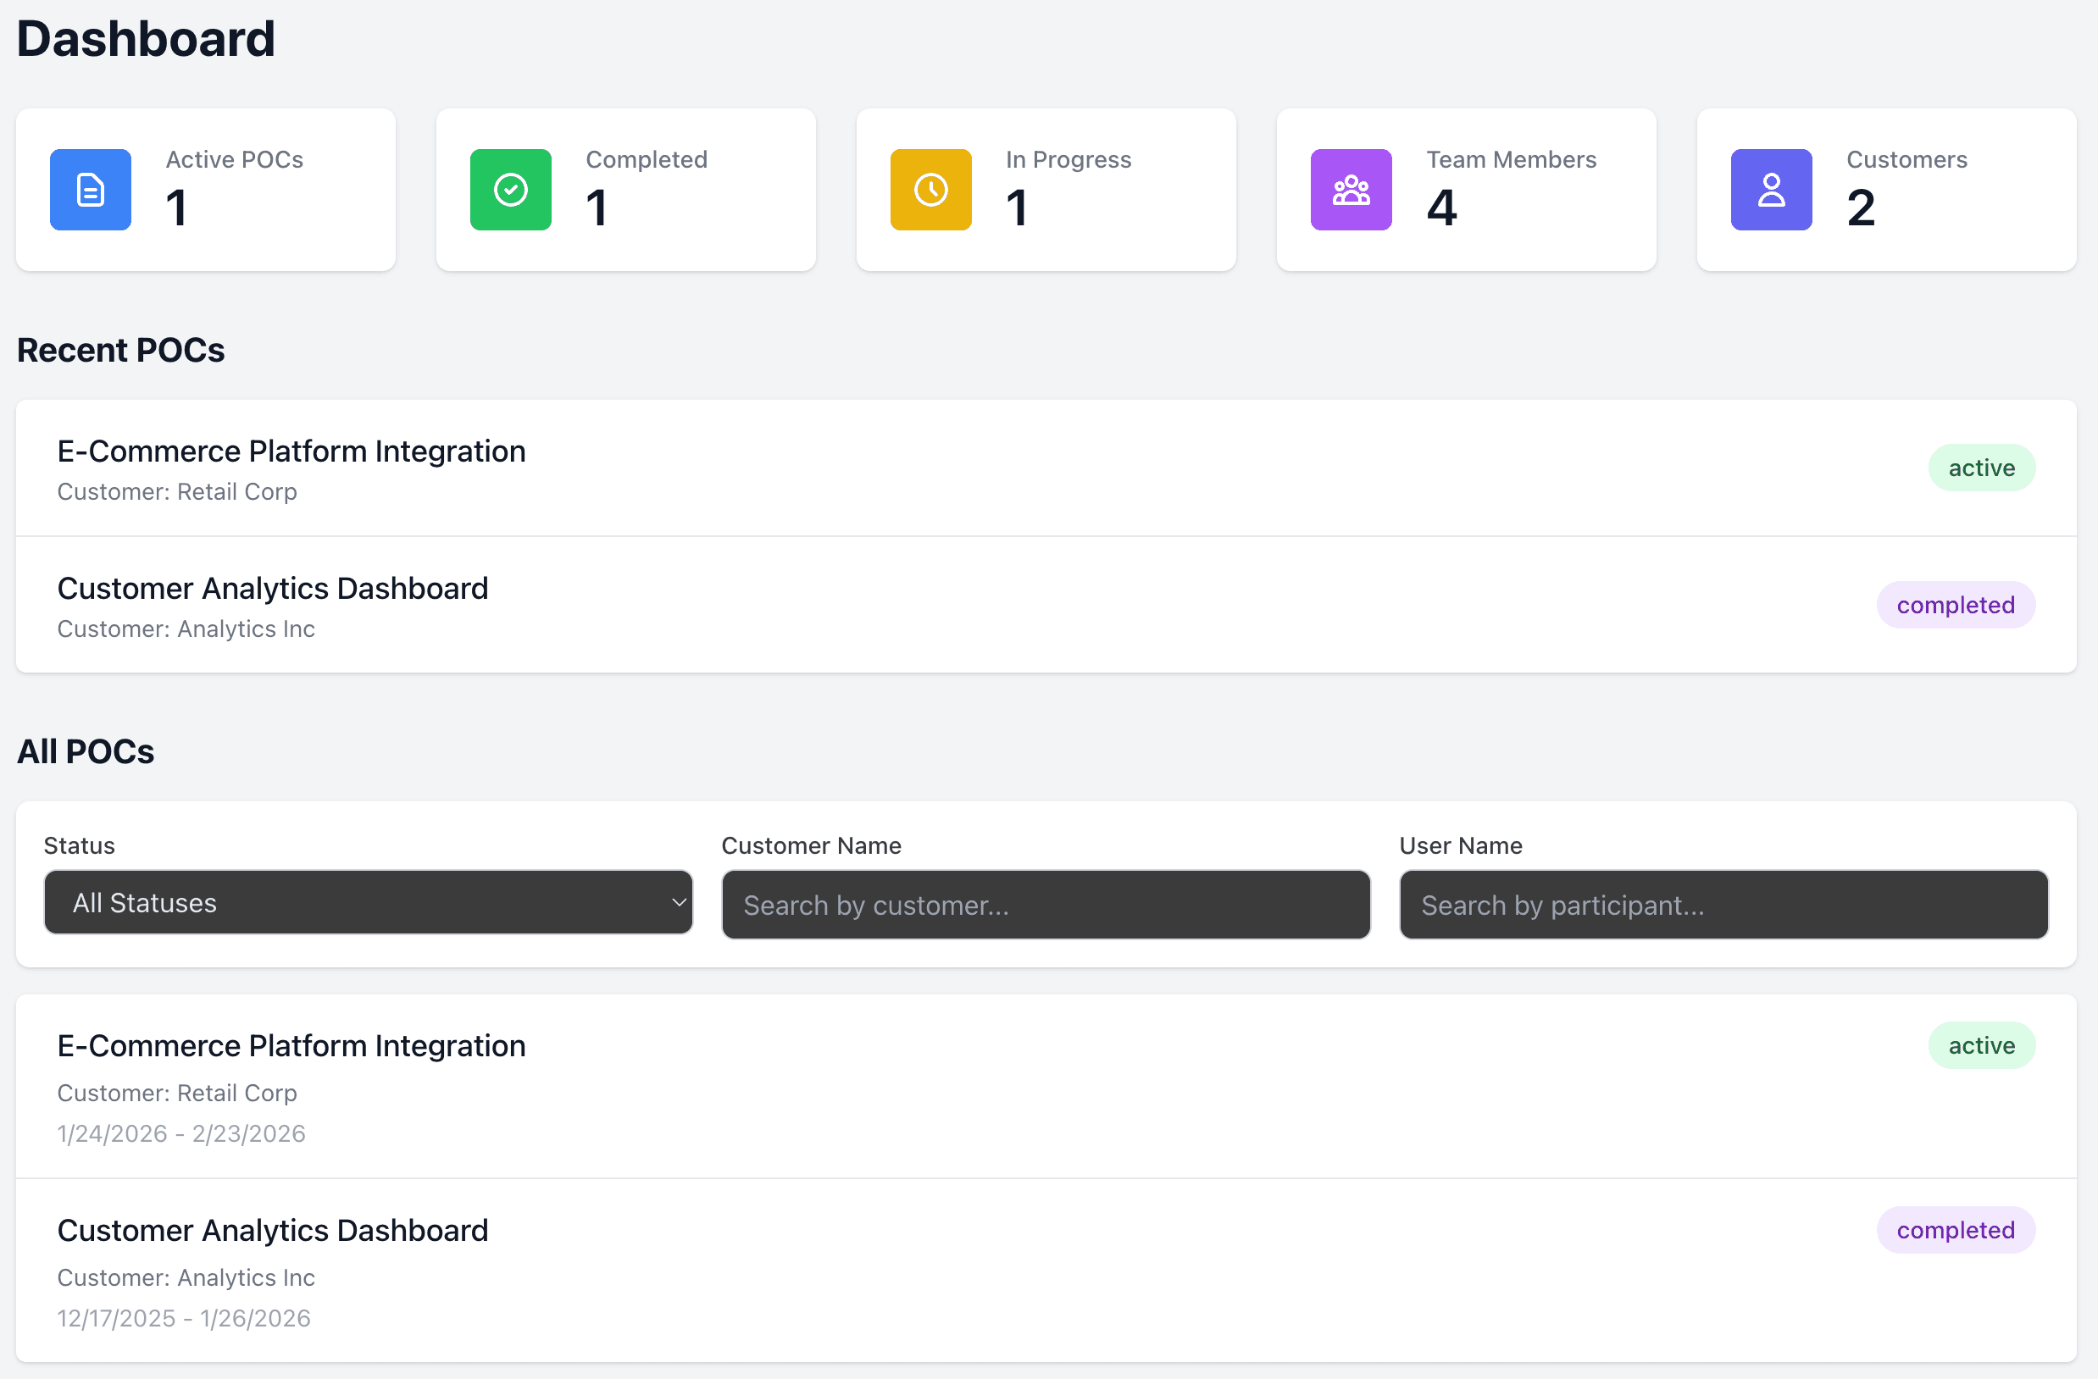Open the All Statuses dropdown
Screen dimensions: 2098x1379
368,902
